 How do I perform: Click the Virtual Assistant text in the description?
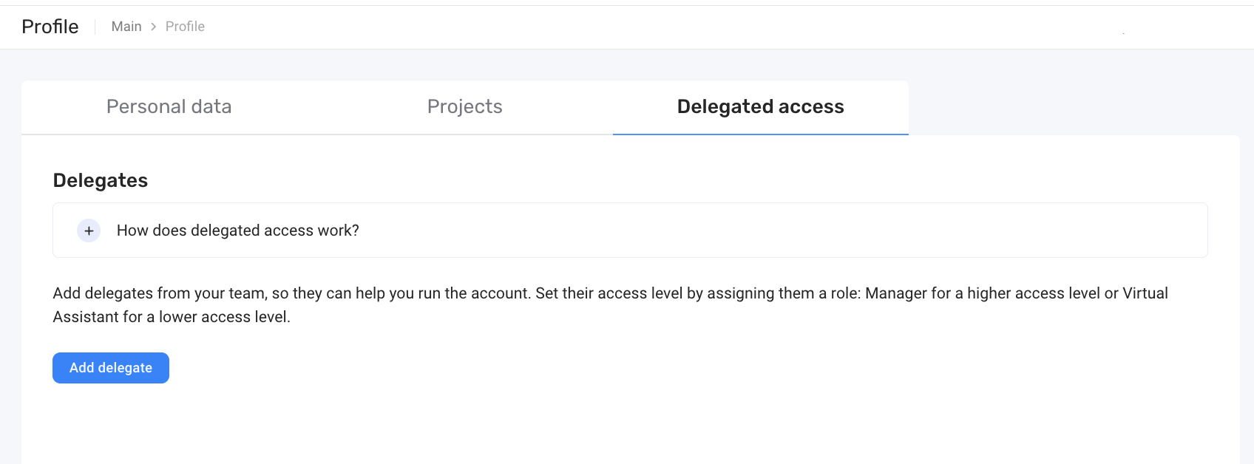tap(1145, 293)
